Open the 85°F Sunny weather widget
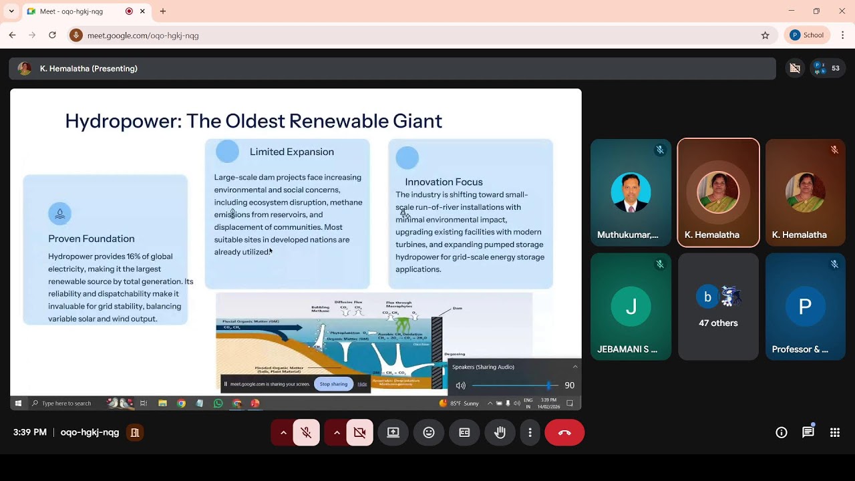Screen dimensions: 855x481 (x=460, y=404)
